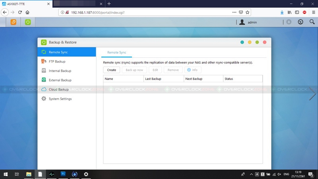The image size is (318, 179).
Task: Sort by the Next Backup column header
Action: (204, 79)
